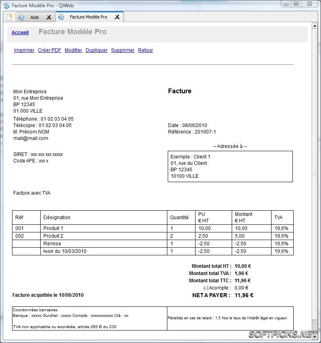This screenshot has height=343, width=321.
Task: Click Montant value '5,00' in Produit 2 row
Action: tap(251, 236)
